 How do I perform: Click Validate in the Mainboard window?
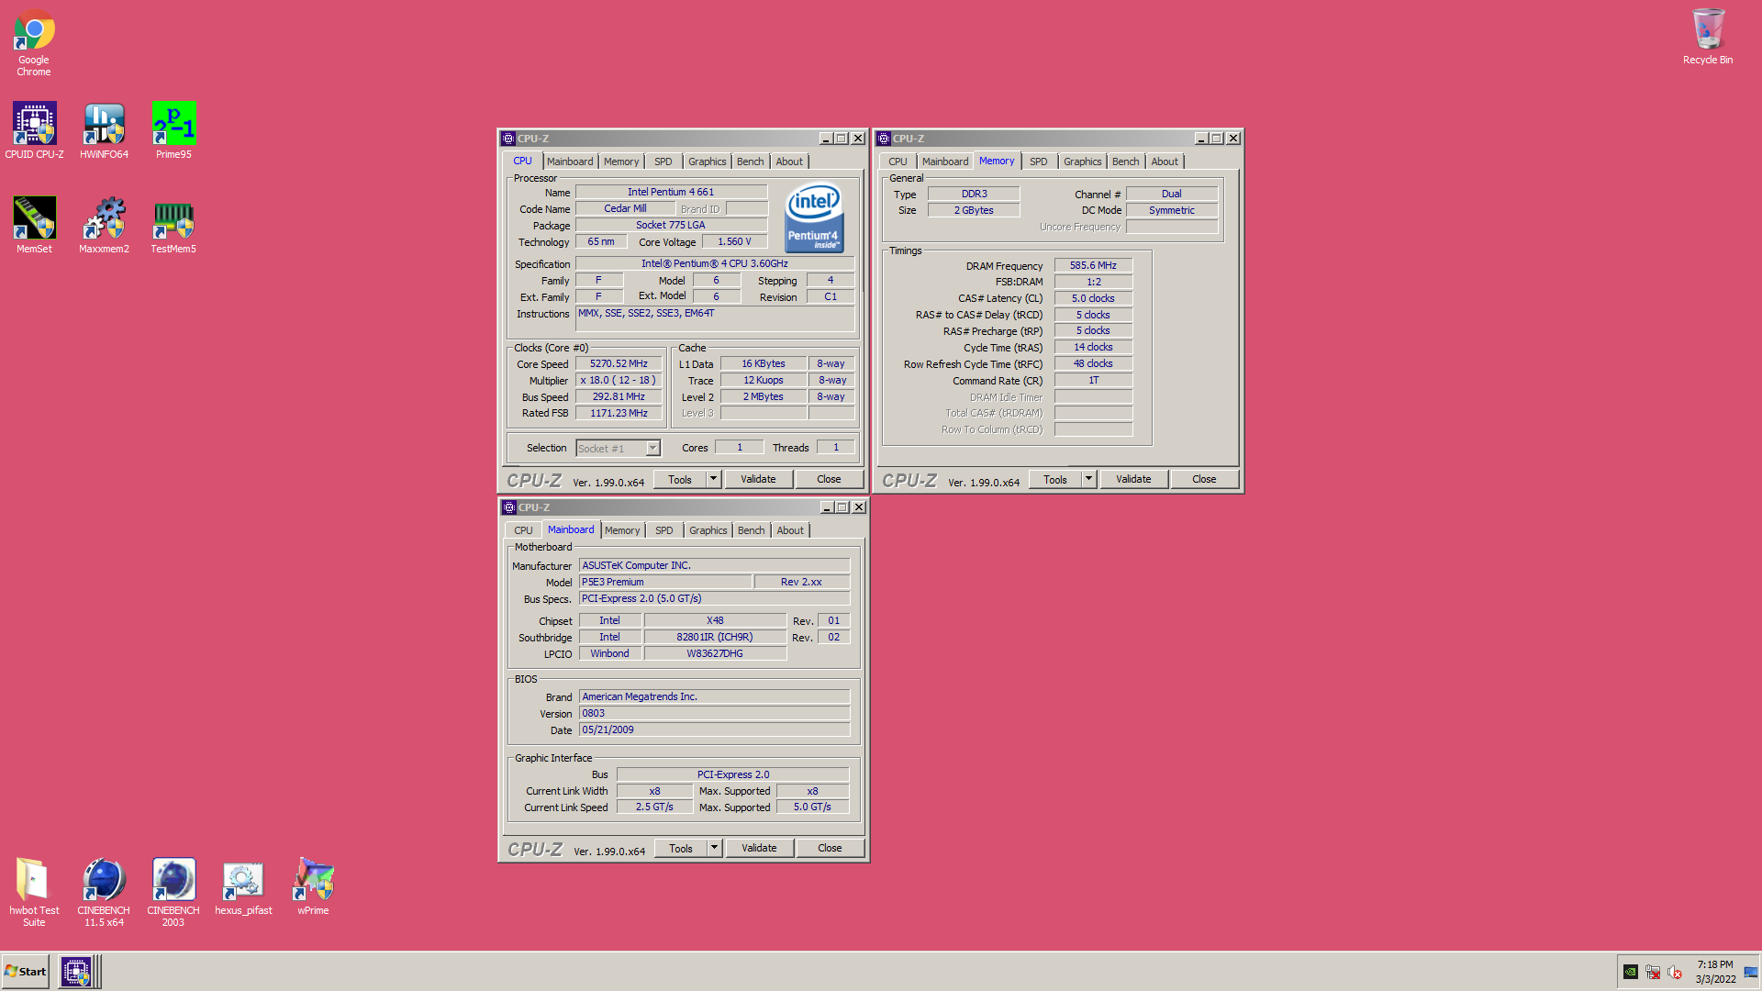click(x=759, y=848)
